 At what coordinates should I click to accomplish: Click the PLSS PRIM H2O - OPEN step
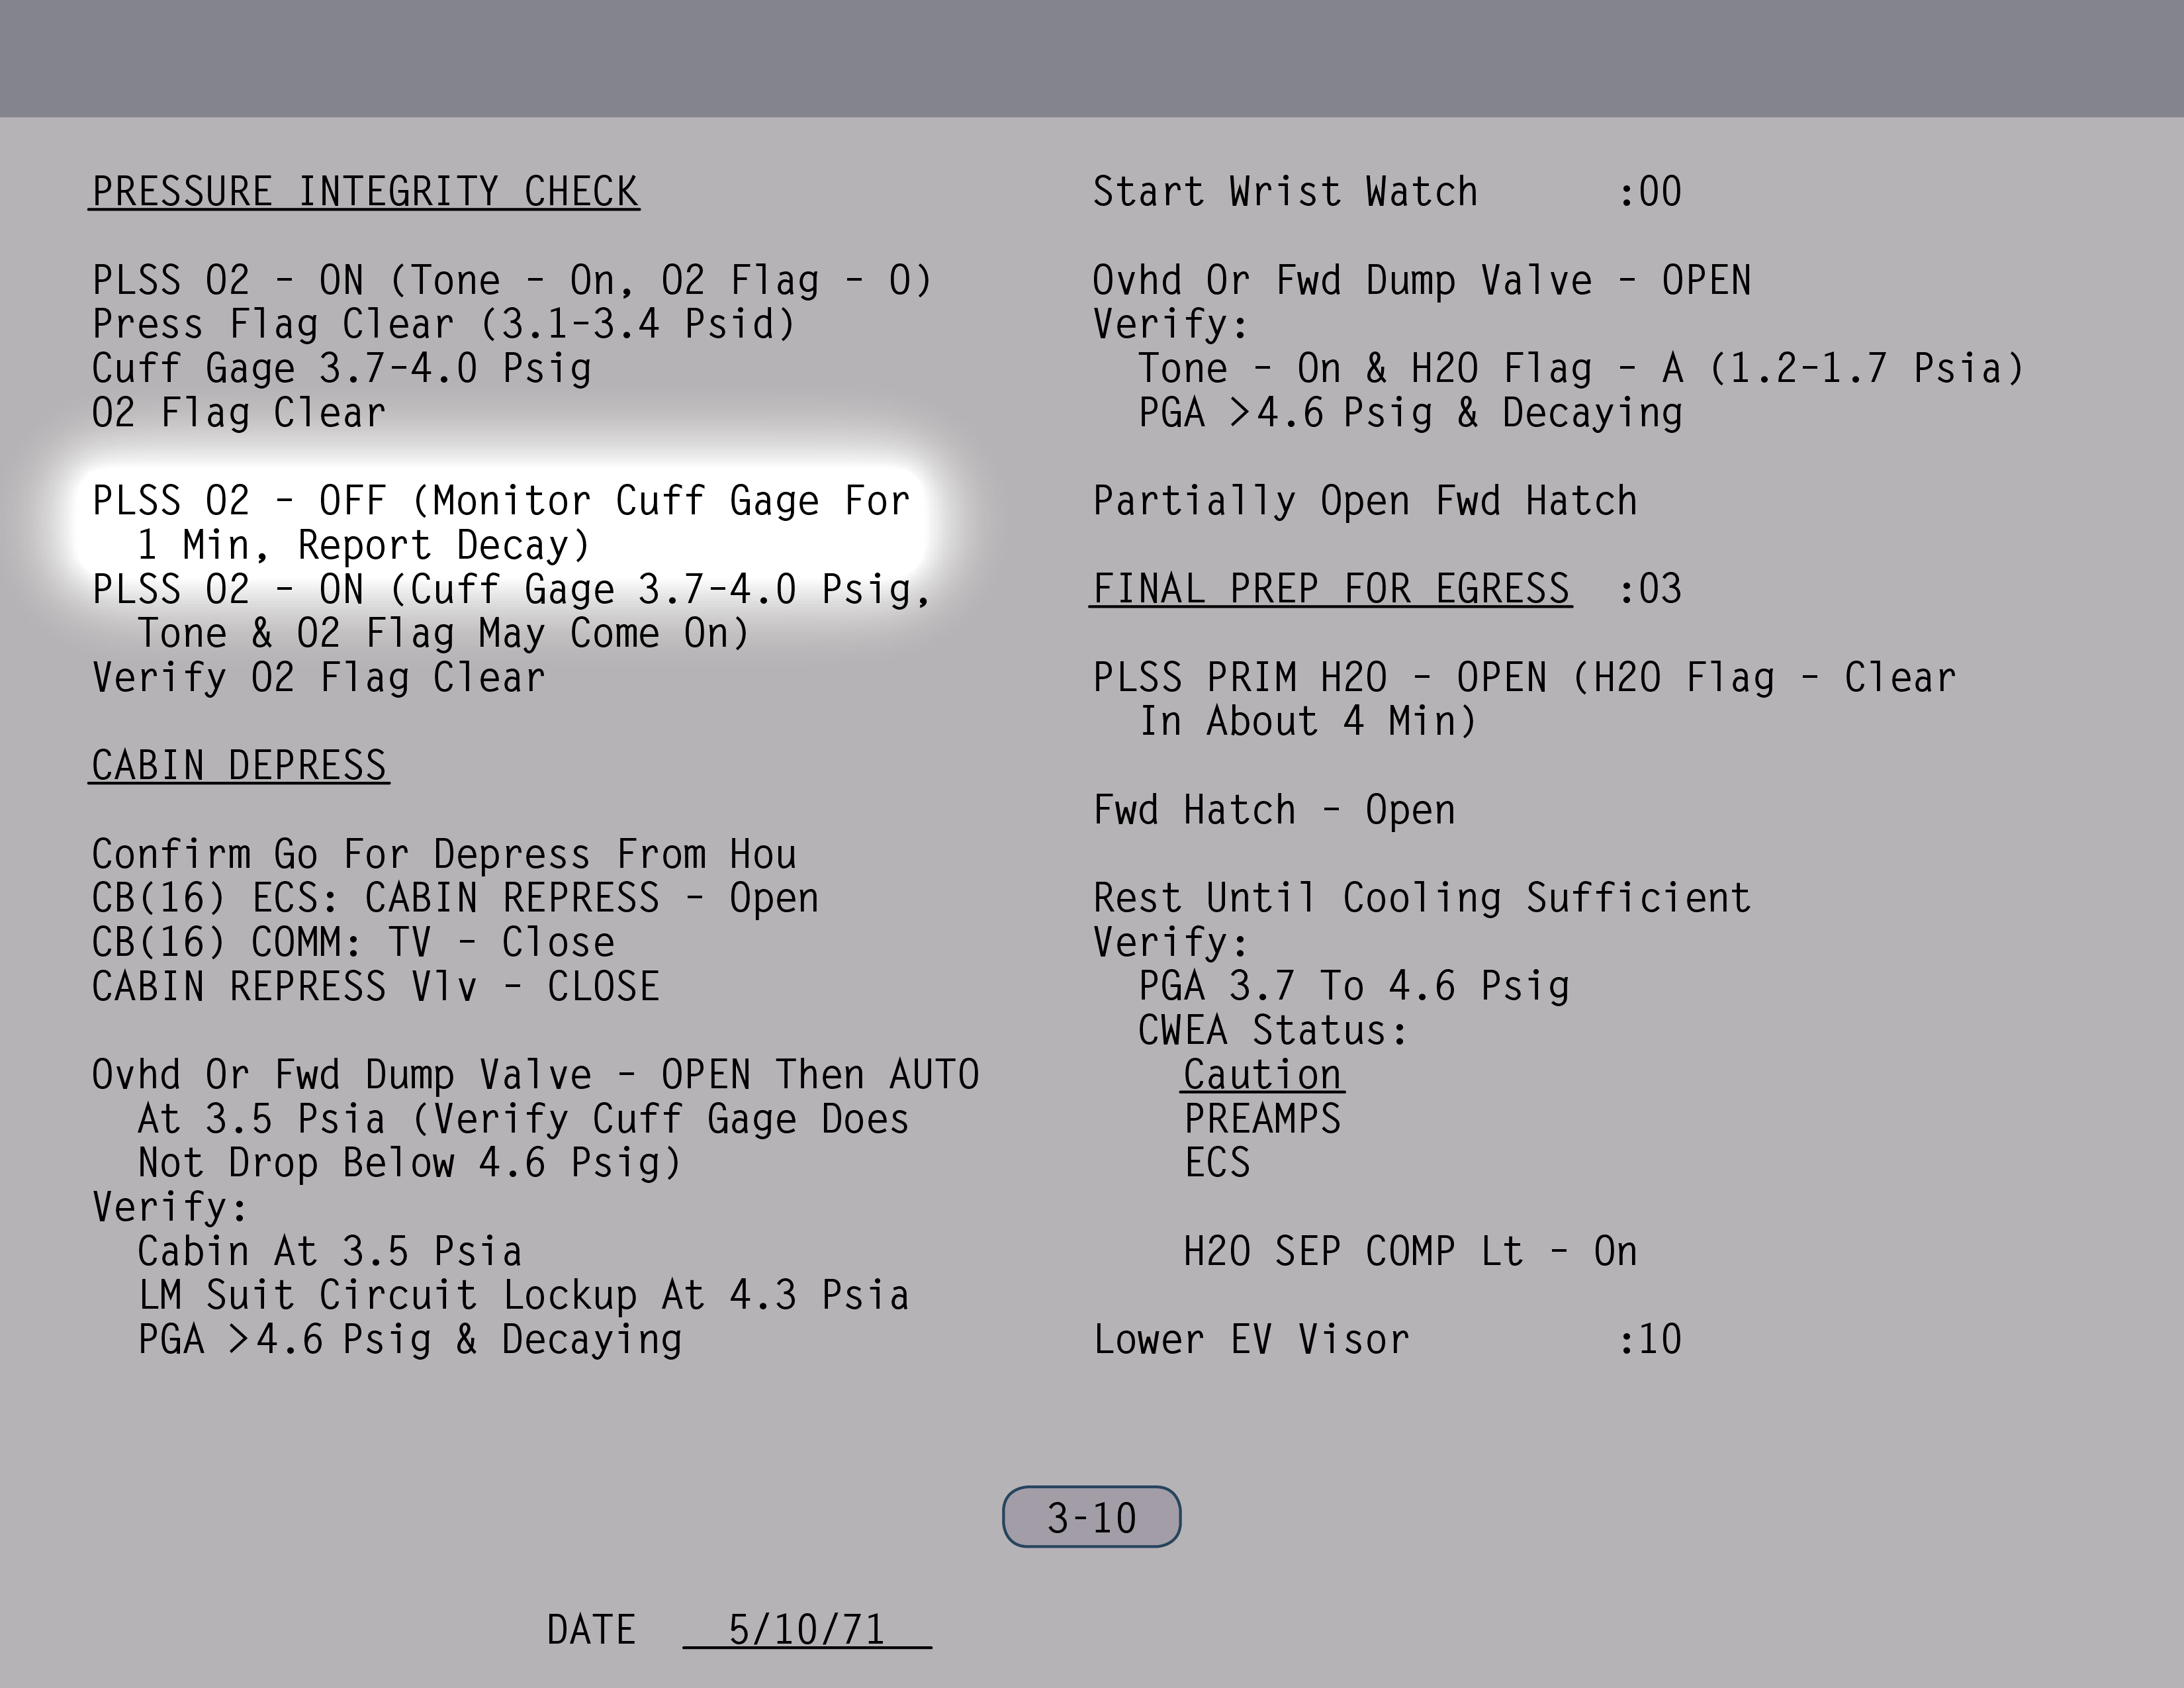[1523, 678]
